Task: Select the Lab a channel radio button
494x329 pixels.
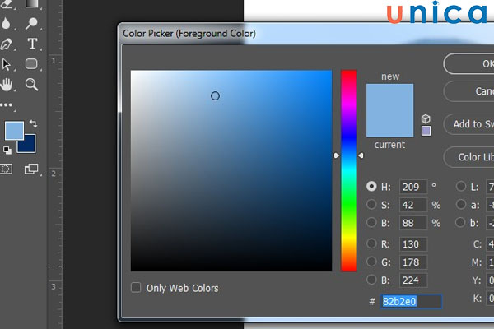Action: 460,204
